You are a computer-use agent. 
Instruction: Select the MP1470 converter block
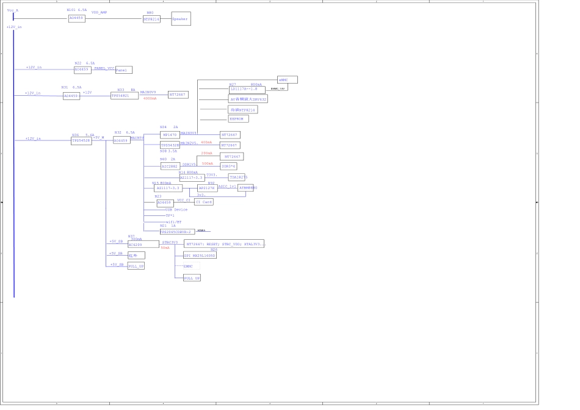[x=170, y=134]
